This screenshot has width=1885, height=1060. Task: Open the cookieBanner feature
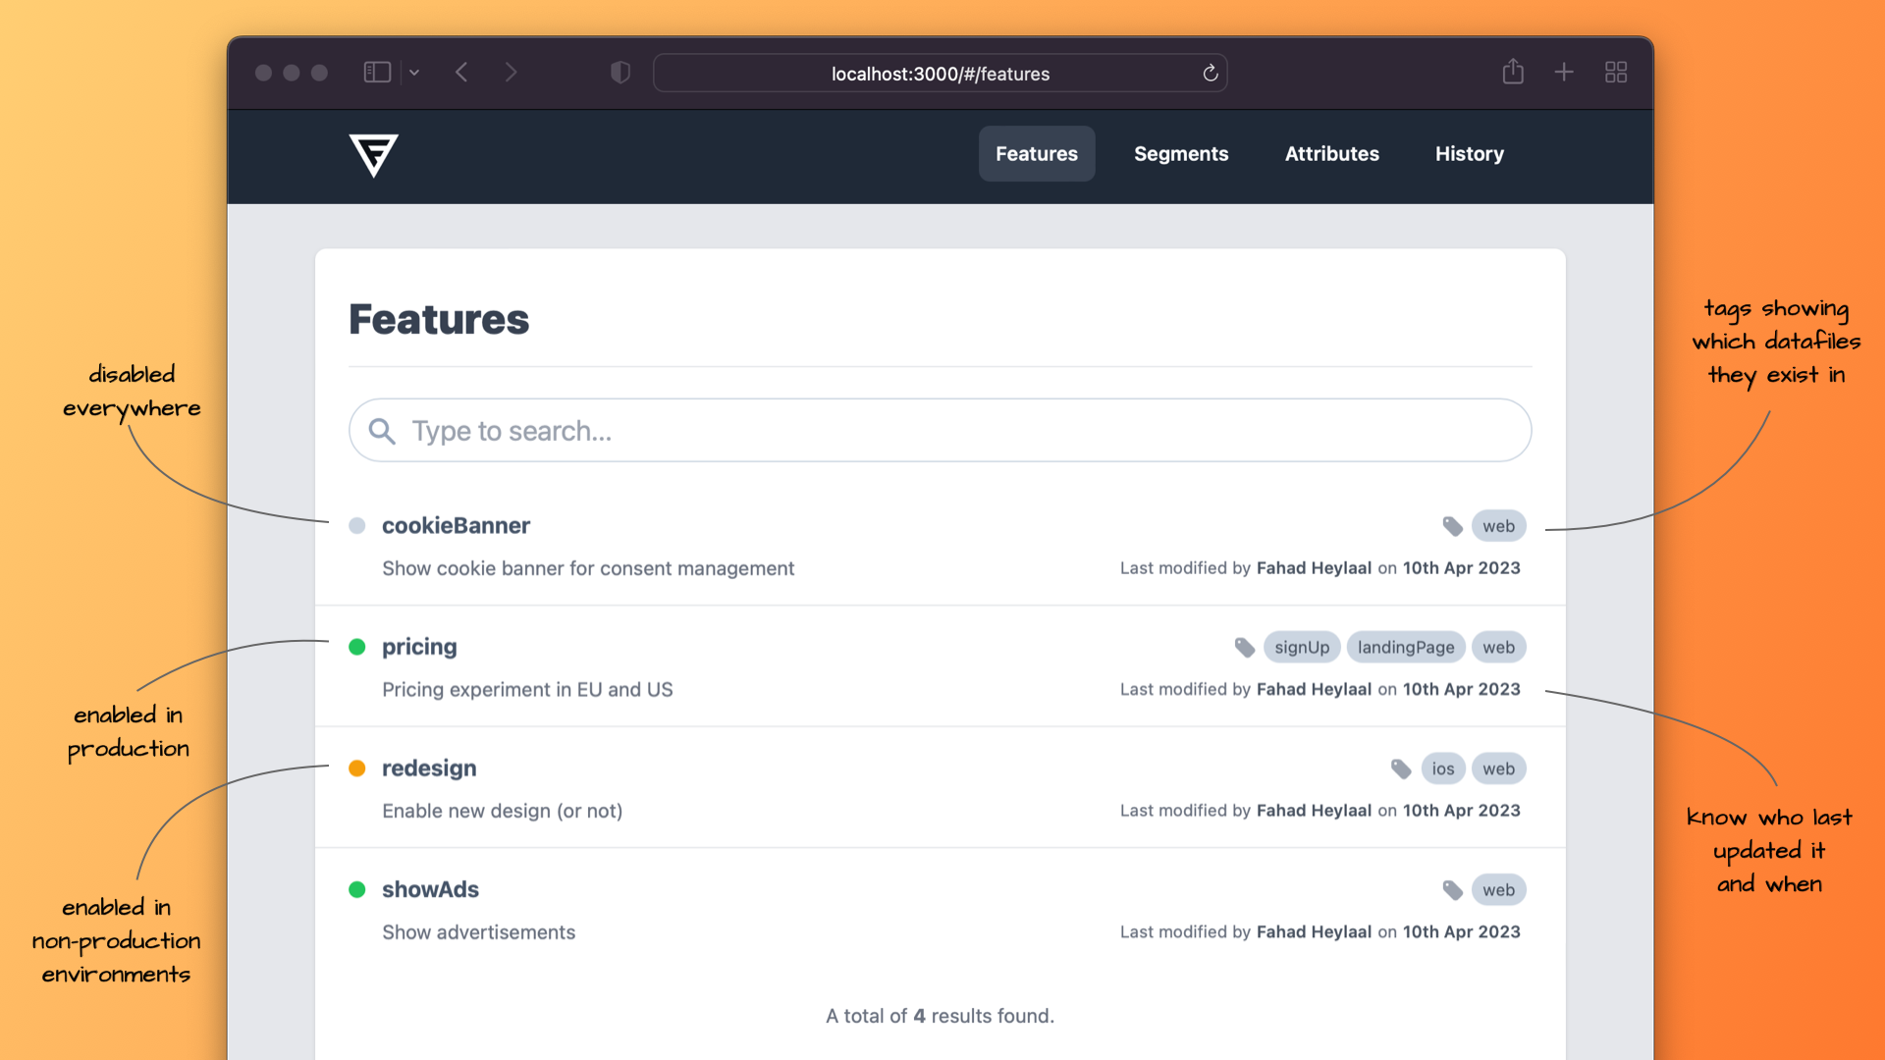pos(456,526)
